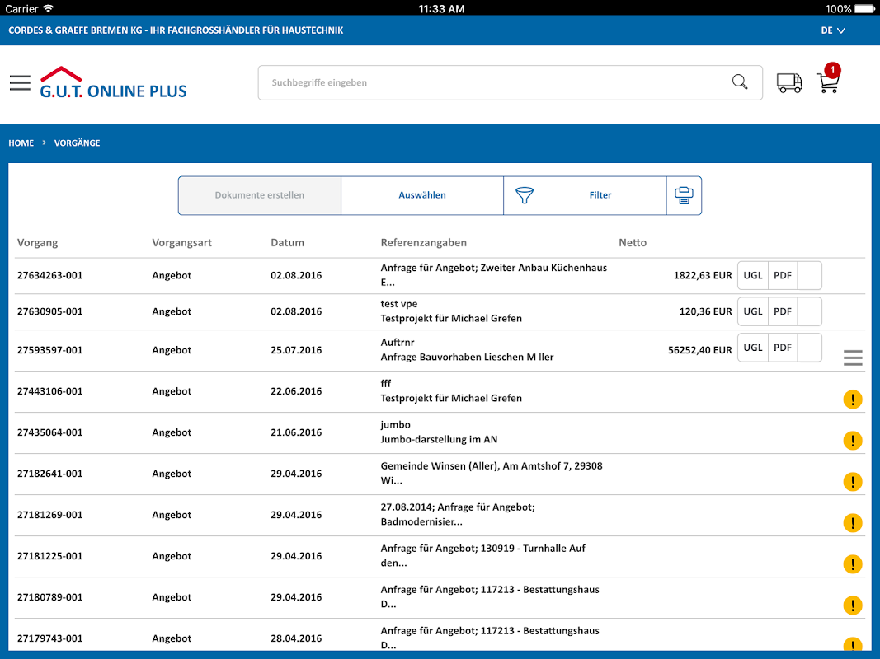Click the warning icon for 27443106-001

pyautogui.click(x=853, y=400)
